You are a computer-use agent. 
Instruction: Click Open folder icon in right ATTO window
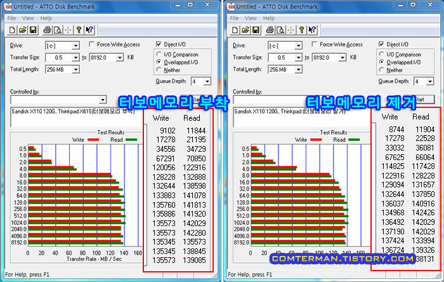click(x=245, y=30)
